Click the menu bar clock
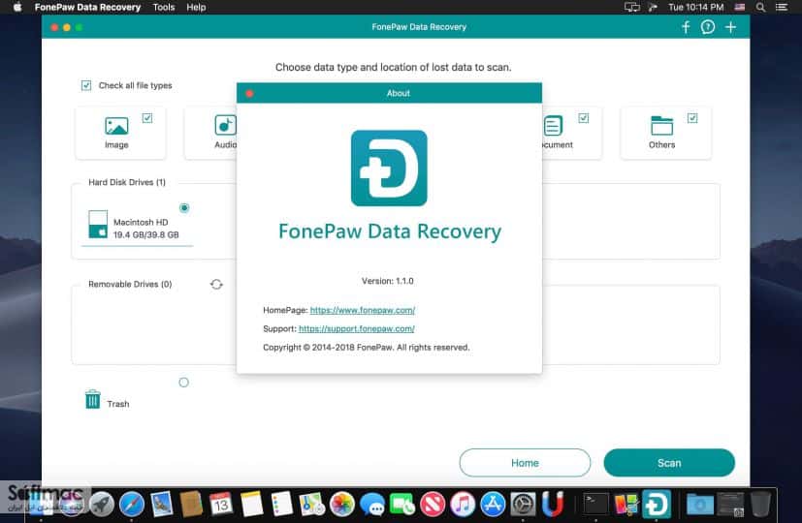The height and width of the screenshot is (523, 802). (695, 7)
